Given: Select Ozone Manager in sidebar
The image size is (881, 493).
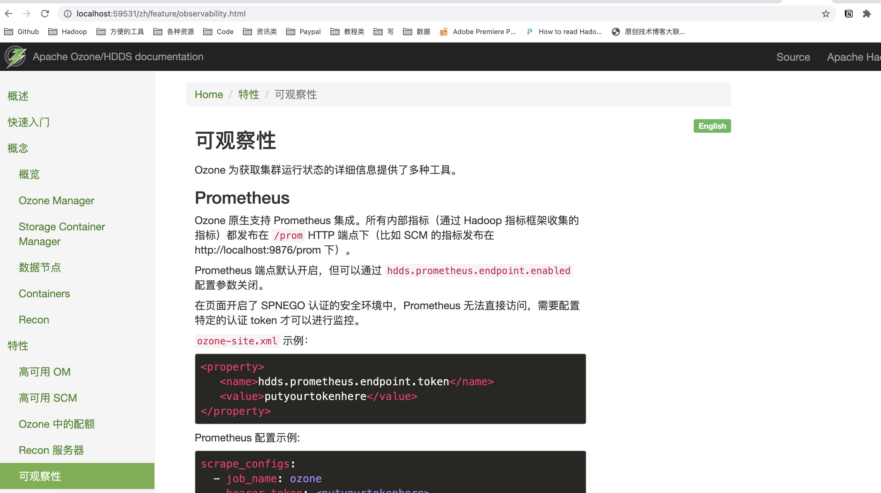Looking at the screenshot, I should [56, 201].
